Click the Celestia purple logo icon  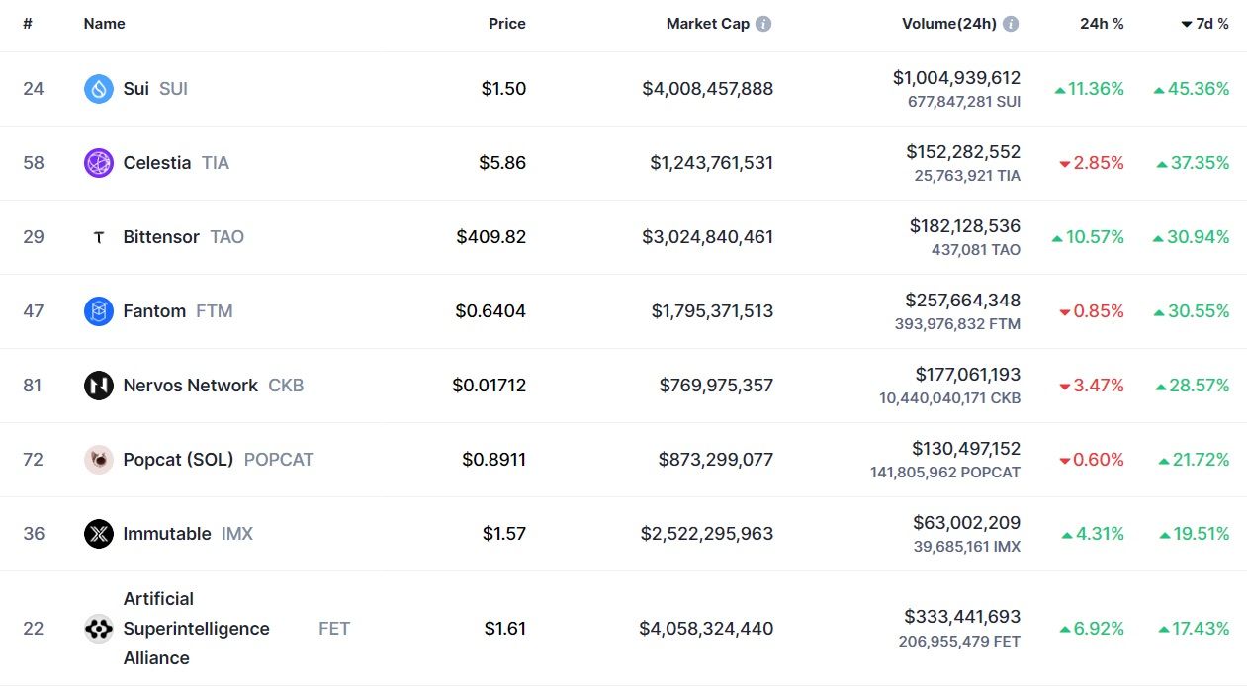99,163
